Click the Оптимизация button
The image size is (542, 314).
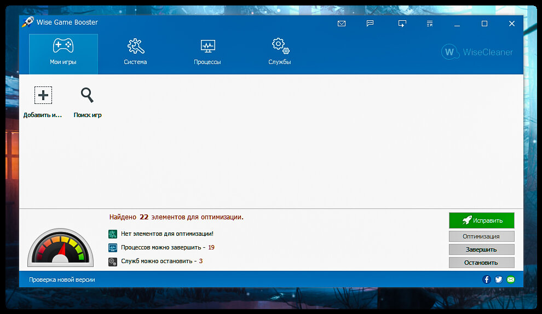tap(482, 236)
